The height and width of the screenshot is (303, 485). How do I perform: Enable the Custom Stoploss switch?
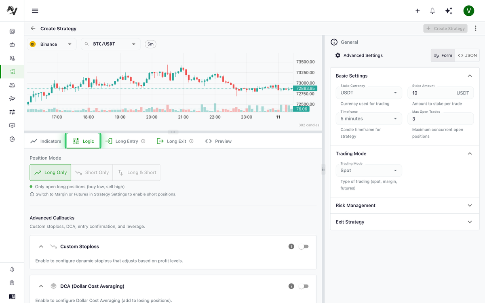tap(303, 246)
